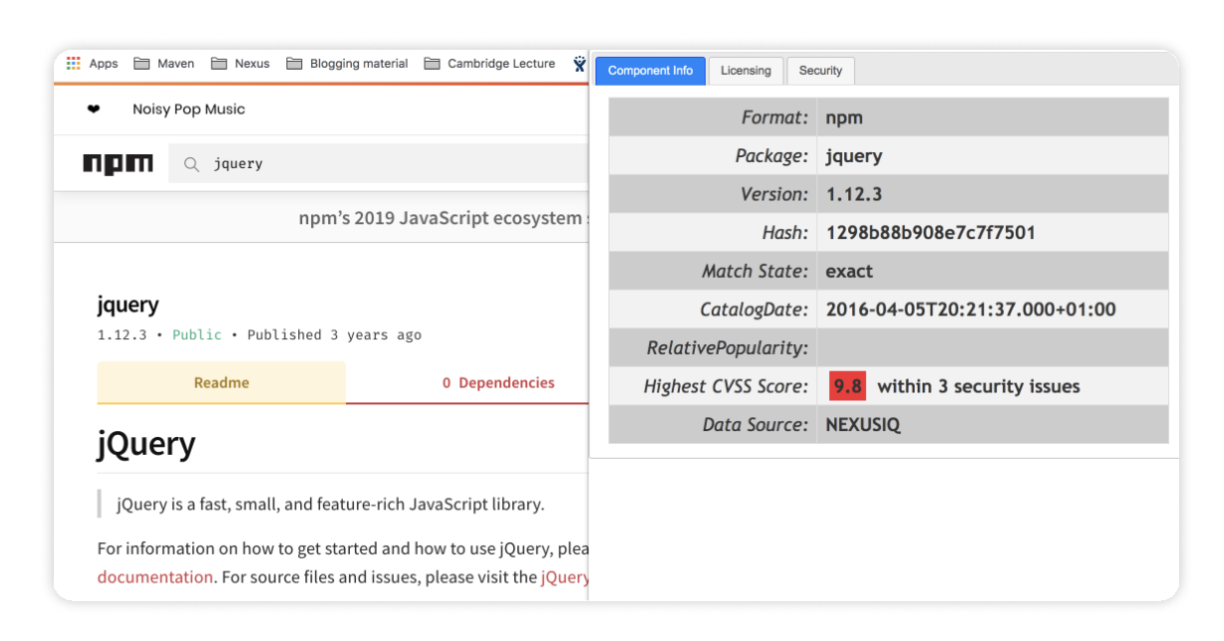1224x641 pixels.
Task: Open the Nexus bookmarks folder
Action: (x=240, y=64)
